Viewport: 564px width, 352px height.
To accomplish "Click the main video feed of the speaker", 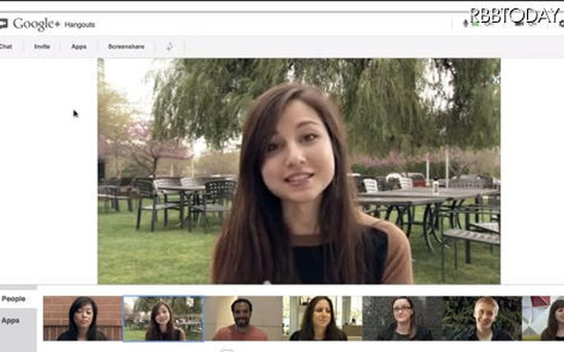I will click(299, 172).
